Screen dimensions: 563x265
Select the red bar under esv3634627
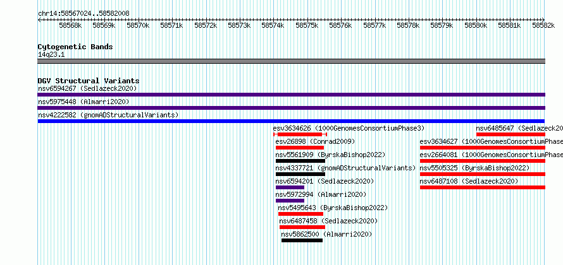click(x=483, y=148)
